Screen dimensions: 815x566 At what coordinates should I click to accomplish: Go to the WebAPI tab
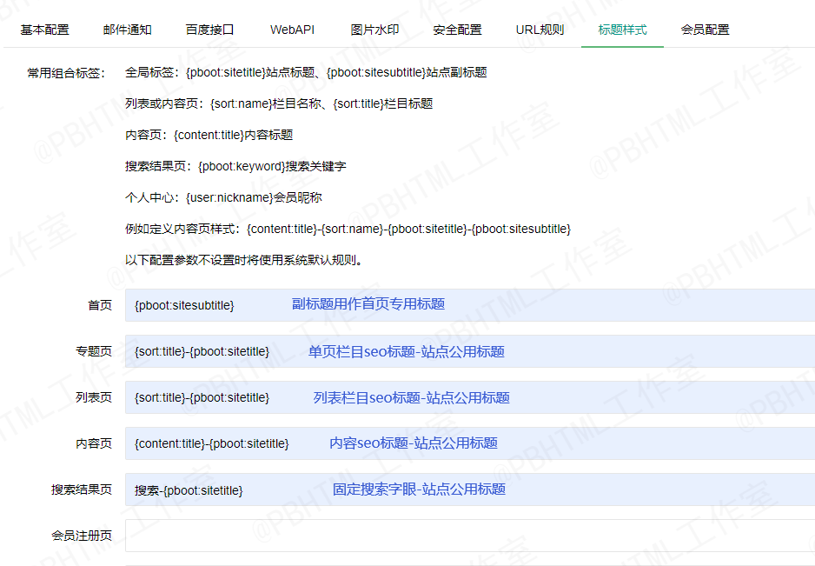coord(292,30)
